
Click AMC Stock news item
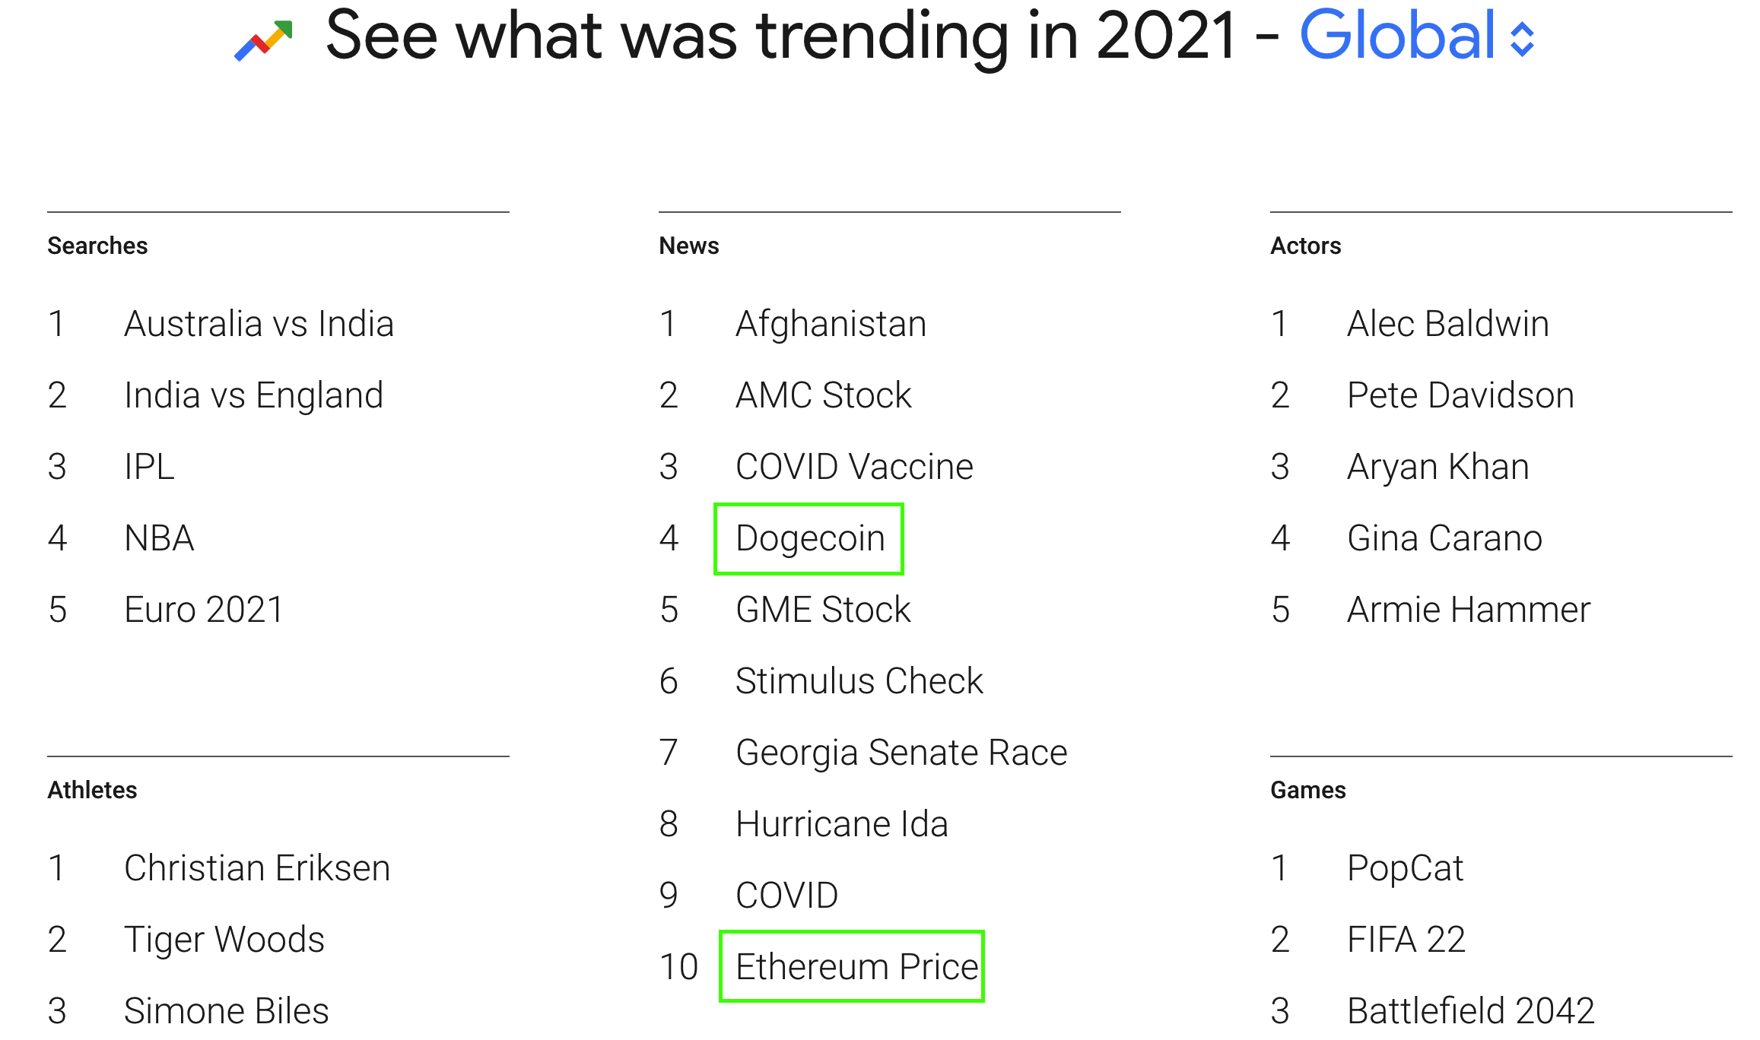823,395
